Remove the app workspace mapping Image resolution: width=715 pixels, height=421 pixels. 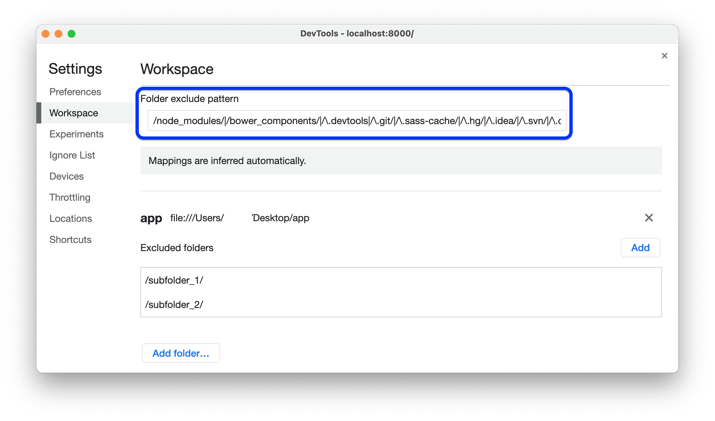(649, 218)
